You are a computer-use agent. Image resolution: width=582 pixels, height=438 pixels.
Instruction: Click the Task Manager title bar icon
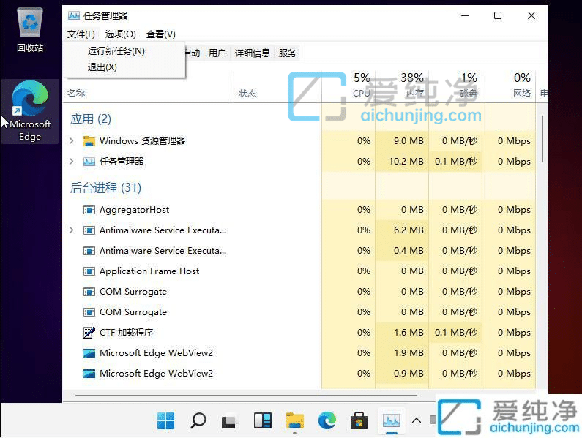(73, 15)
